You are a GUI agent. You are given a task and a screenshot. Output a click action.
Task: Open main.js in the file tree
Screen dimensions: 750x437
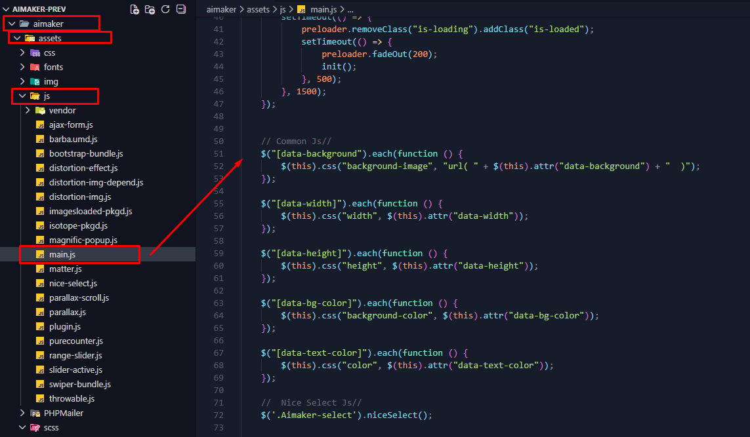click(x=62, y=255)
